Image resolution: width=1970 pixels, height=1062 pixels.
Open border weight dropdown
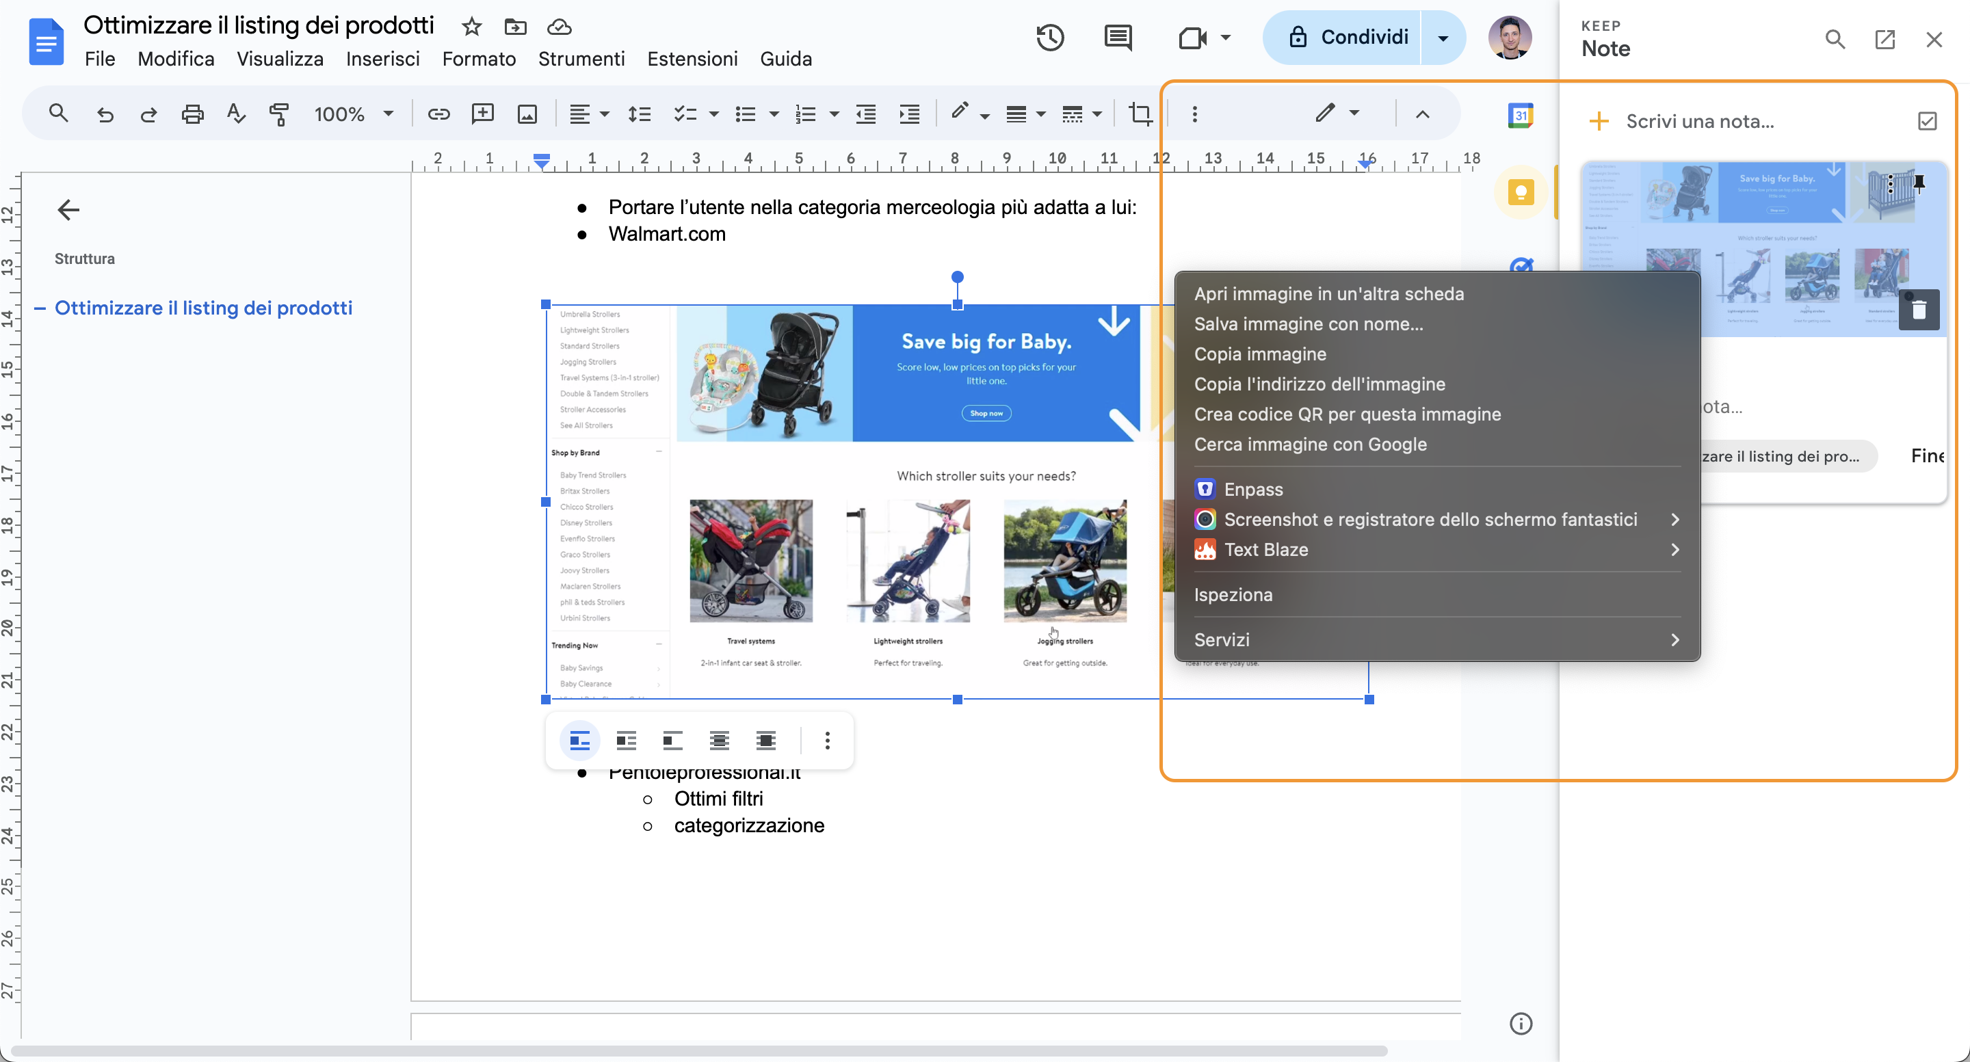tap(1025, 115)
